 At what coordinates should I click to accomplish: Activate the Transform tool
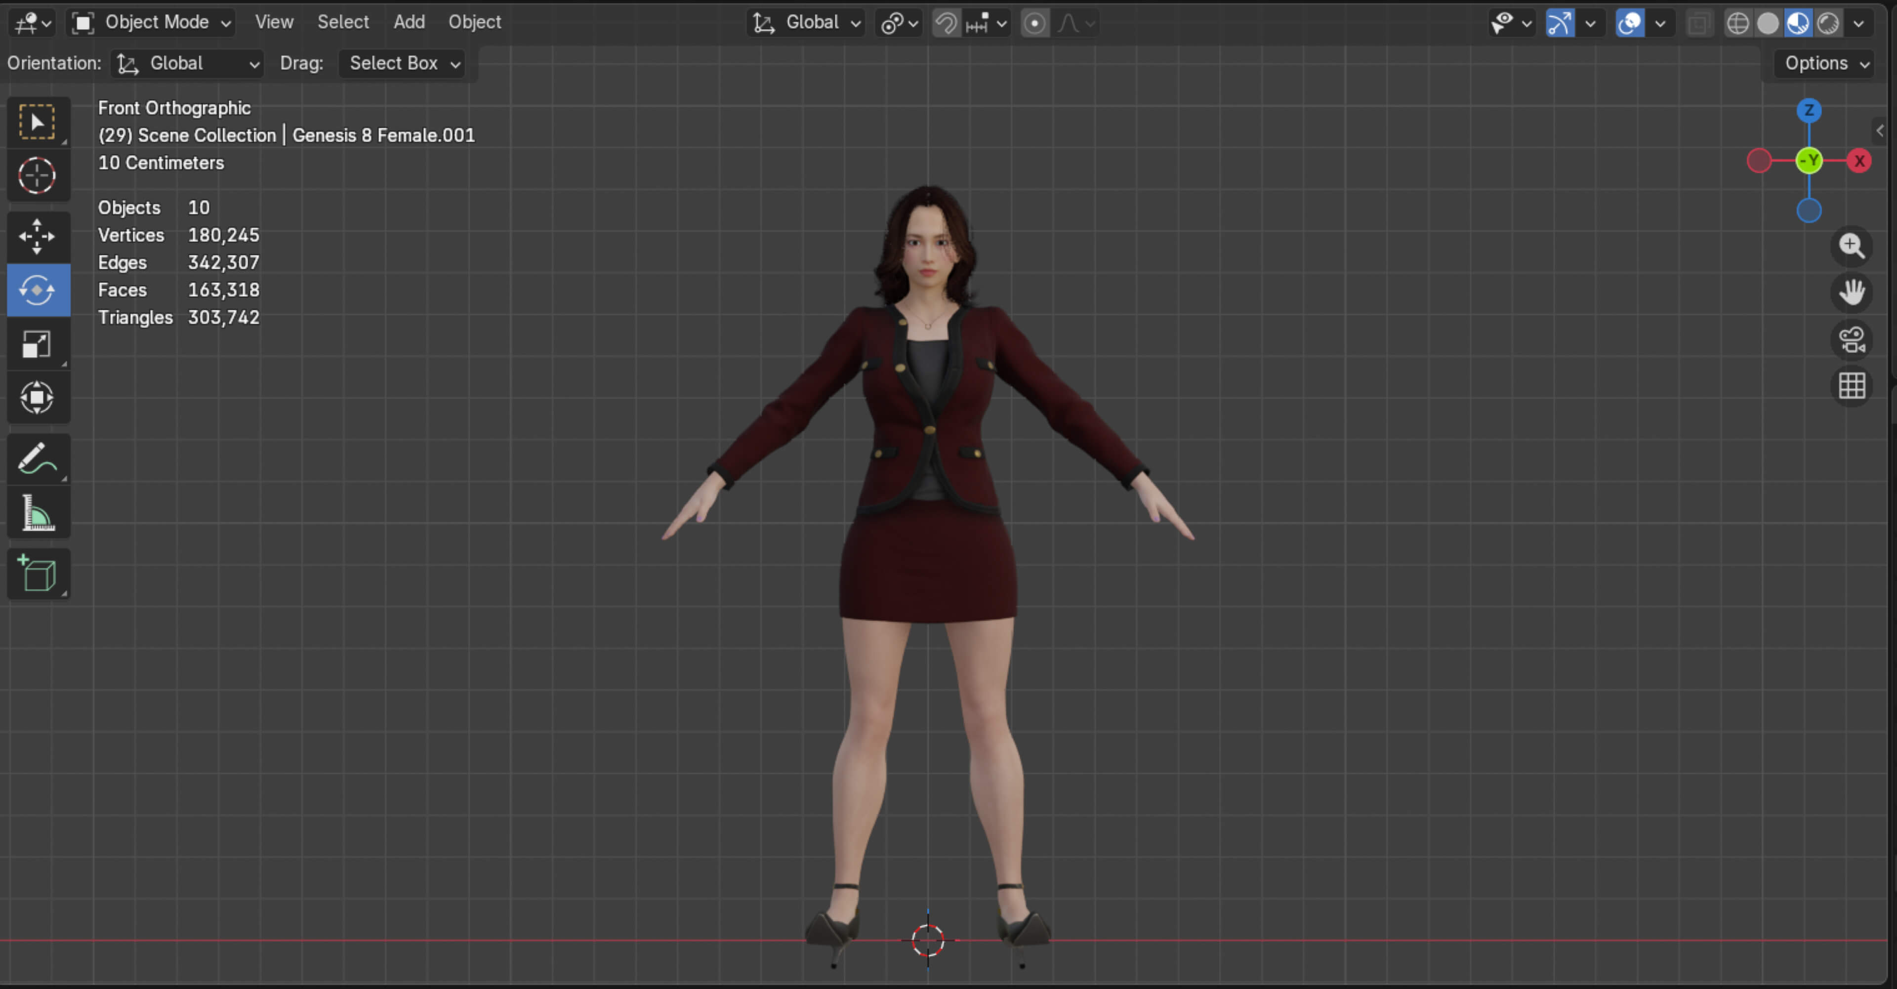pos(37,398)
